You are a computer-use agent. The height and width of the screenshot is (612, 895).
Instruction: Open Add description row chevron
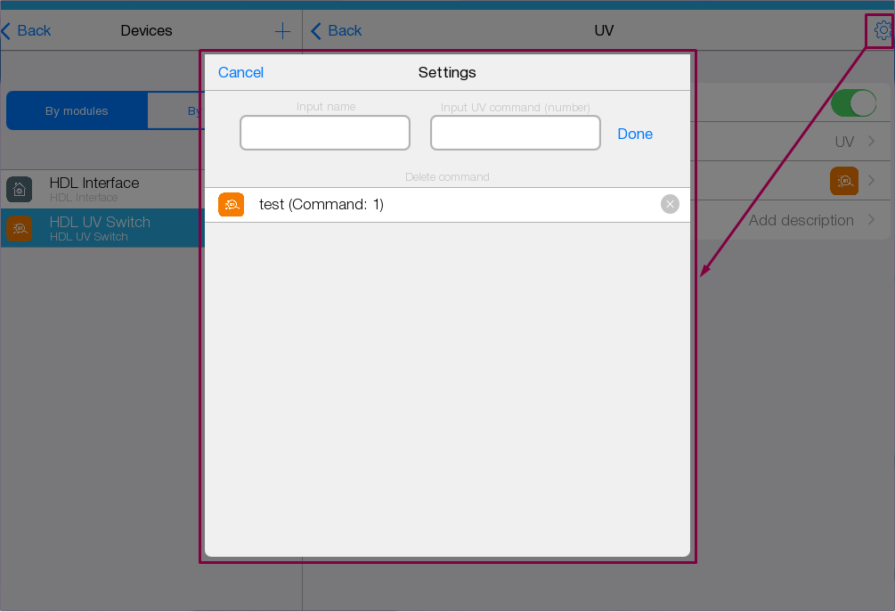(871, 220)
